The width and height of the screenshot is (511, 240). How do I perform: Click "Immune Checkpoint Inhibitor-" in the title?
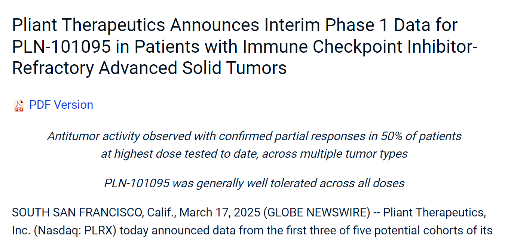pos(360,47)
